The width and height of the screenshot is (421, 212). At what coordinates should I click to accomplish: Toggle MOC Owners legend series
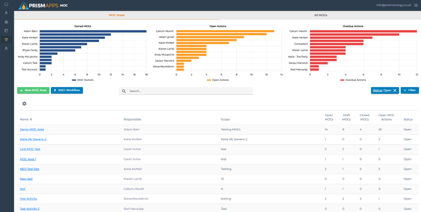(x=84, y=80)
